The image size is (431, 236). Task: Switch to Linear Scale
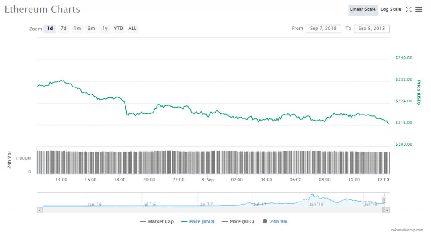[363, 10]
